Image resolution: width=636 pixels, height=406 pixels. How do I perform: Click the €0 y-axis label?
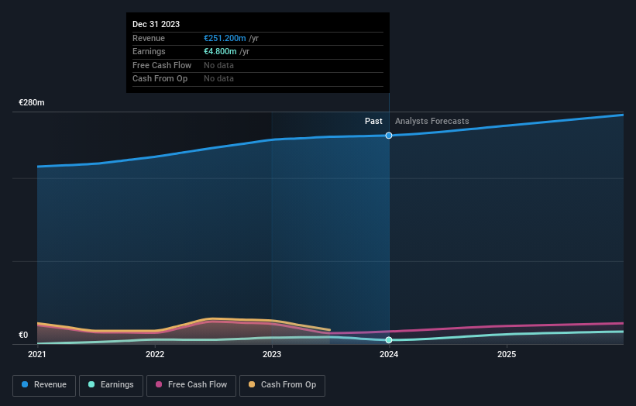click(x=23, y=335)
